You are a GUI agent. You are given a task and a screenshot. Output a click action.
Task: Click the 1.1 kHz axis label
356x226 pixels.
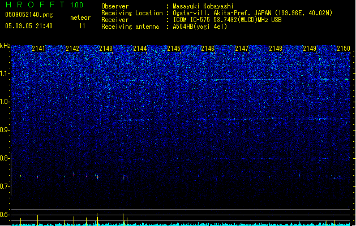(x=5, y=73)
